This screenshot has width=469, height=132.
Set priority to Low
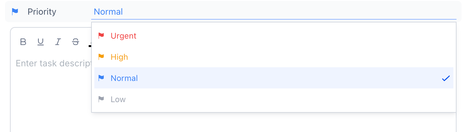[x=274, y=99]
